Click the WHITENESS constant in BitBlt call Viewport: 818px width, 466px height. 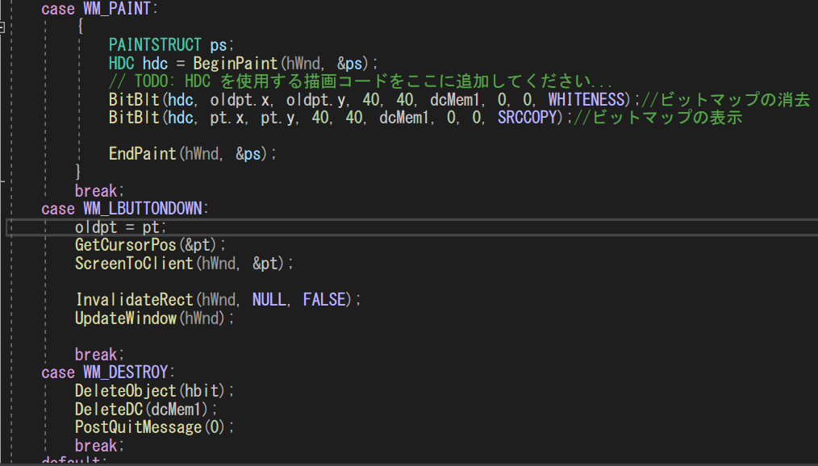(586, 99)
